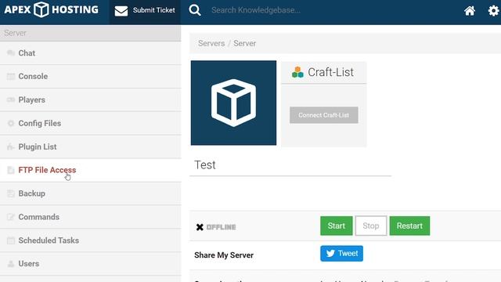Image resolution: width=501 pixels, height=282 pixels.
Task: Click the Craft-List heading text
Action: pyautogui.click(x=330, y=72)
